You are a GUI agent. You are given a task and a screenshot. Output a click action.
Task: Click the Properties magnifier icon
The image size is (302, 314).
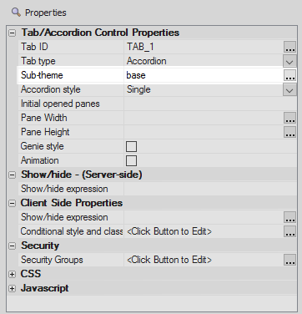tap(16, 13)
